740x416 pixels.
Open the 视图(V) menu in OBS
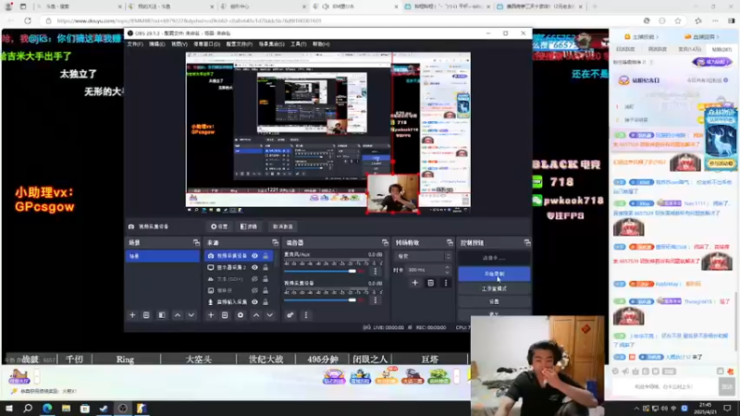[179, 44]
